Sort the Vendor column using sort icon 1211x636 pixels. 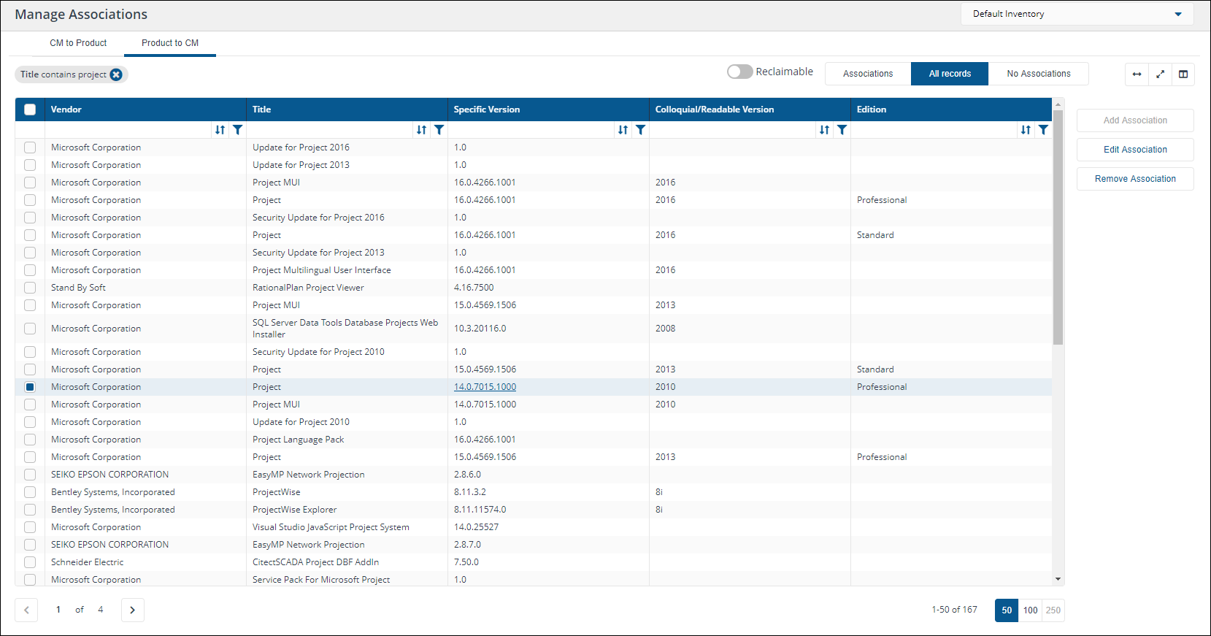coord(220,130)
